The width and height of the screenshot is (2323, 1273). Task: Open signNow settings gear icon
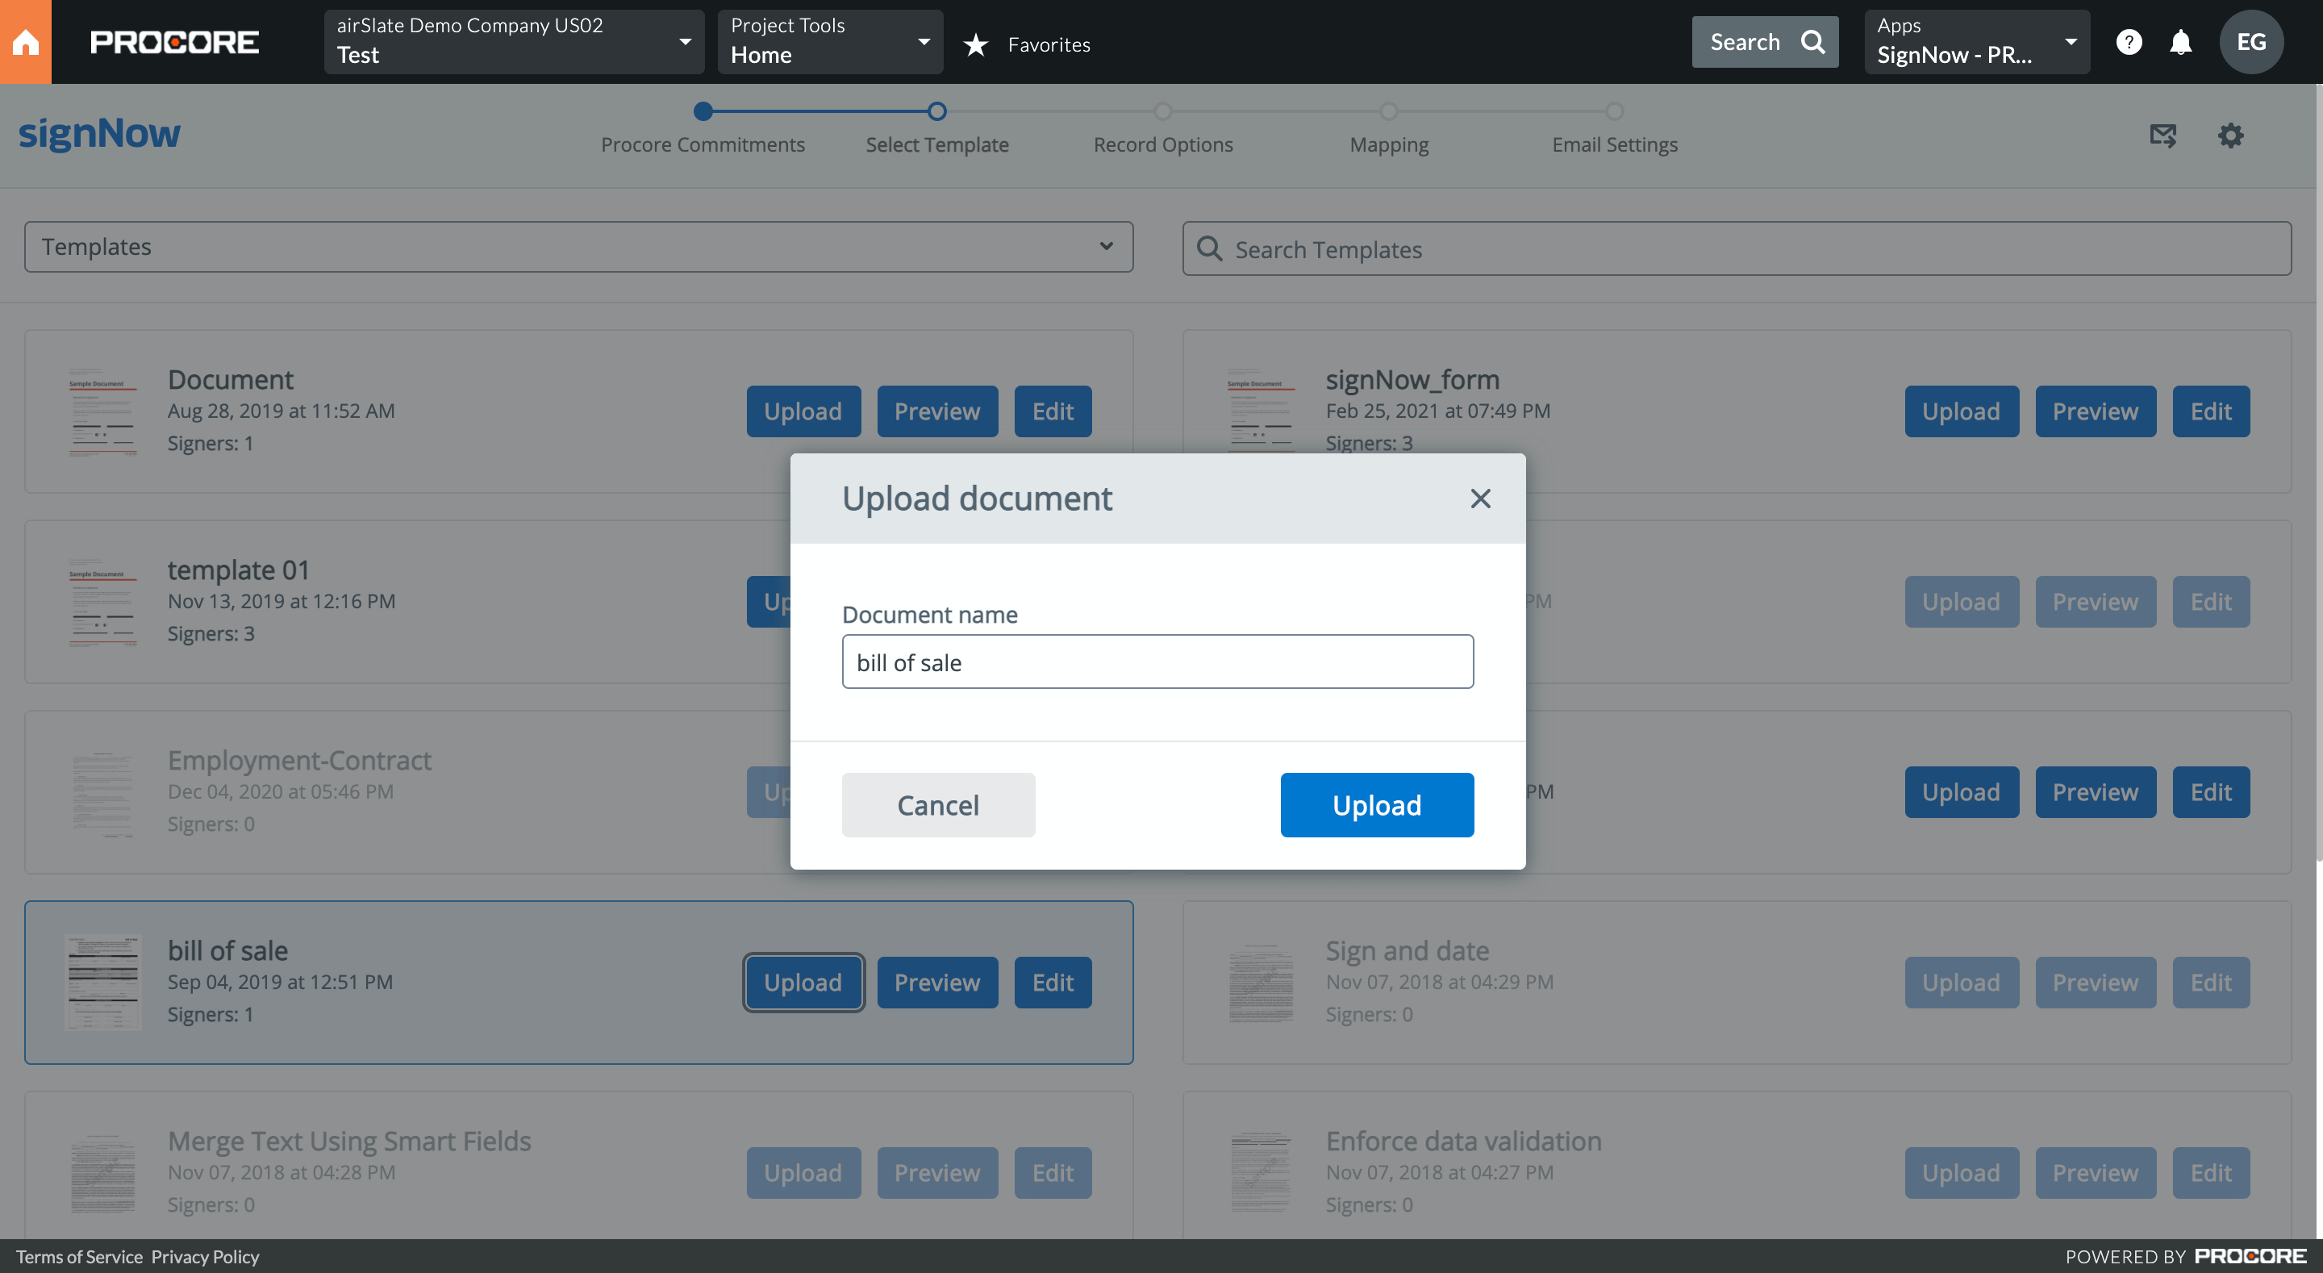coord(2230,136)
